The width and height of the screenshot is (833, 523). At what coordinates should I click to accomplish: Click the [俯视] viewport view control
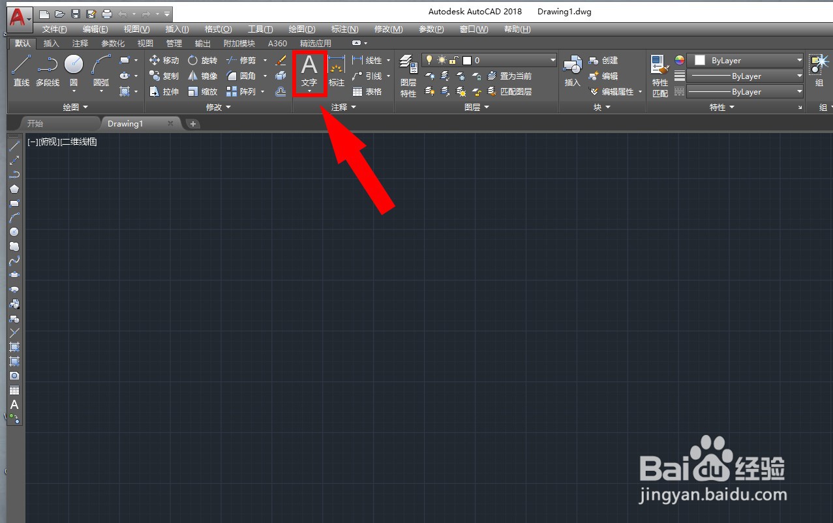coord(49,142)
